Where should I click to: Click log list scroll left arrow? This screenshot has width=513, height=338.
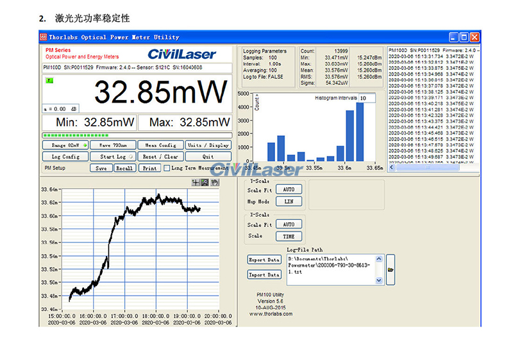(392, 167)
